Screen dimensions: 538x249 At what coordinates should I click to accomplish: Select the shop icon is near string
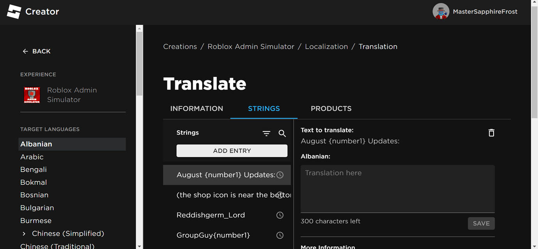point(227,195)
